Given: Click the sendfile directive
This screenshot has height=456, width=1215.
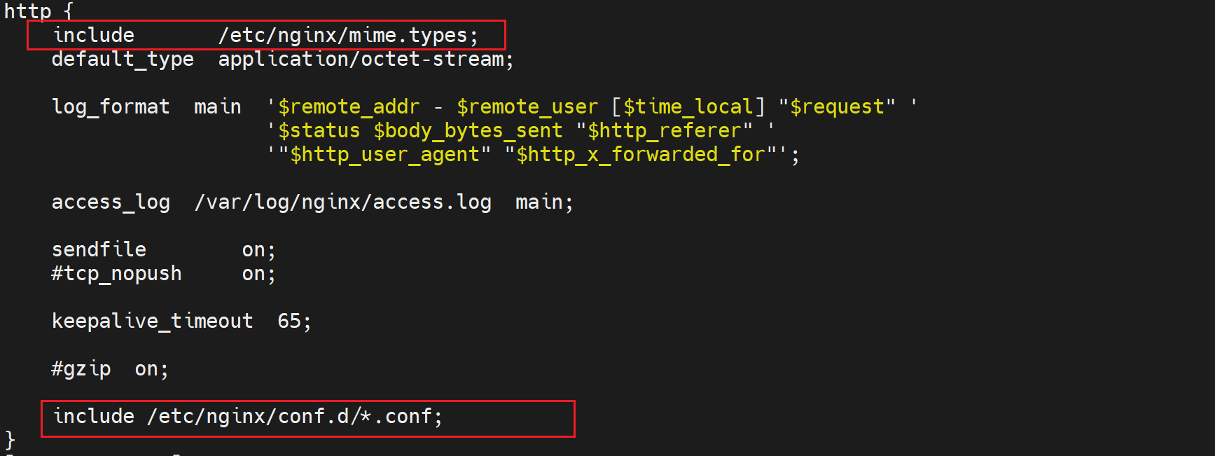Looking at the screenshot, I should (99, 250).
